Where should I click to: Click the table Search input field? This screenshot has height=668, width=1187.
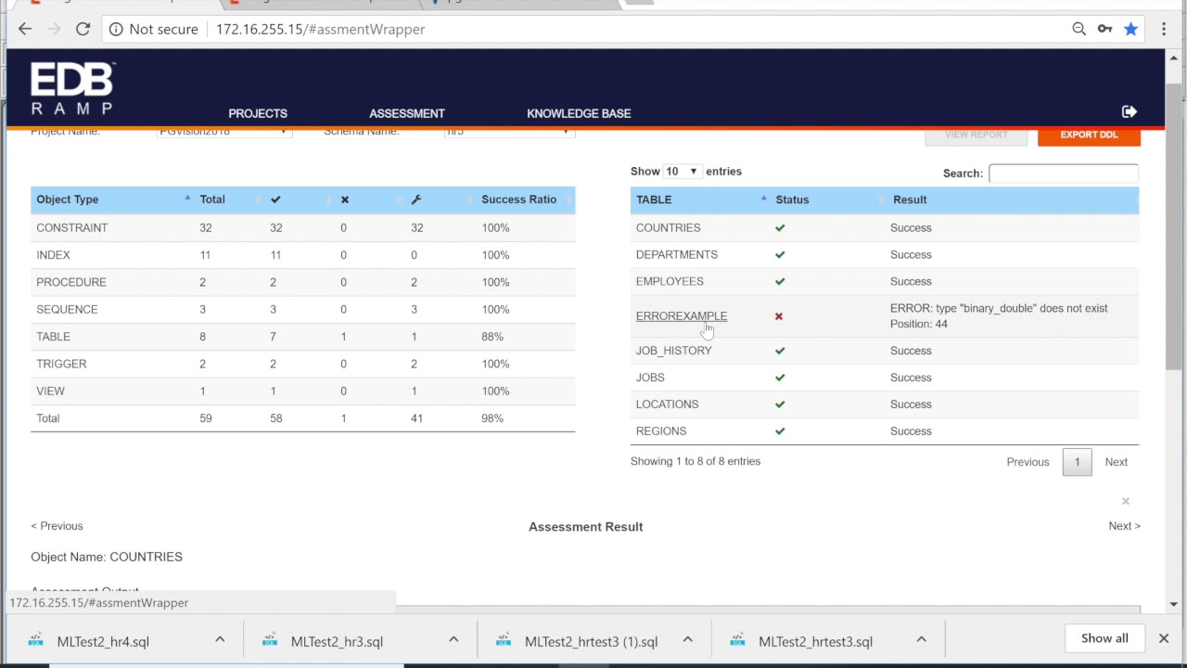pyautogui.click(x=1063, y=173)
